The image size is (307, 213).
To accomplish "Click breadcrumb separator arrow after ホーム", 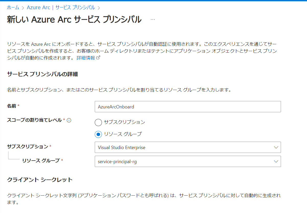I will click(x=23, y=8).
